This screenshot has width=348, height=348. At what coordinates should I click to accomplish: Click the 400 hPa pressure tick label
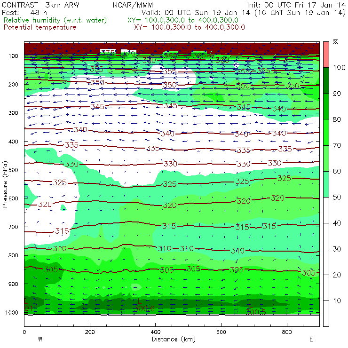pos(13,142)
